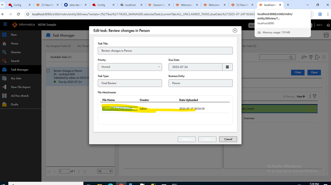Go to the first page of tasks
The width and height of the screenshot is (331, 185).
[x=49, y=171]
